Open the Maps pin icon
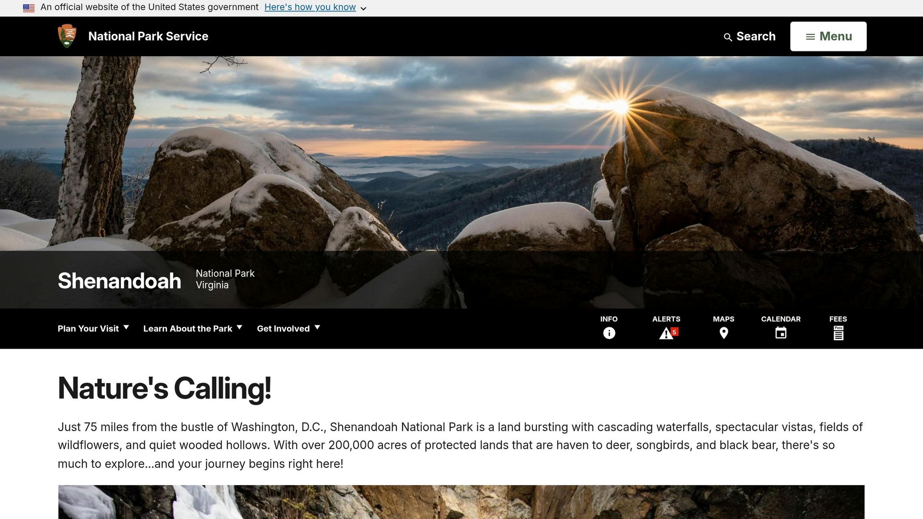Screen dimensions: 923x519 (x=723, y=333)
